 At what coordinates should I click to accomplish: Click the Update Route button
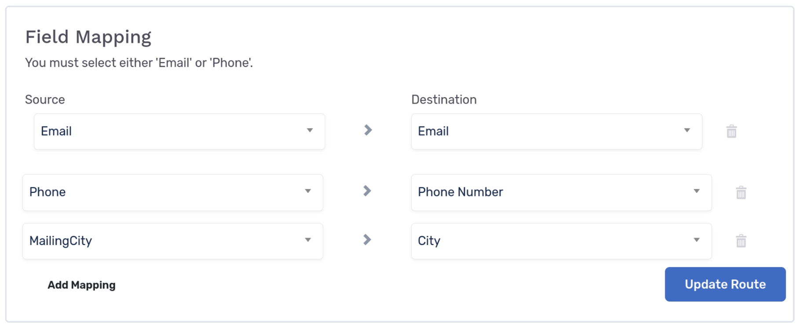pos(725,284)
